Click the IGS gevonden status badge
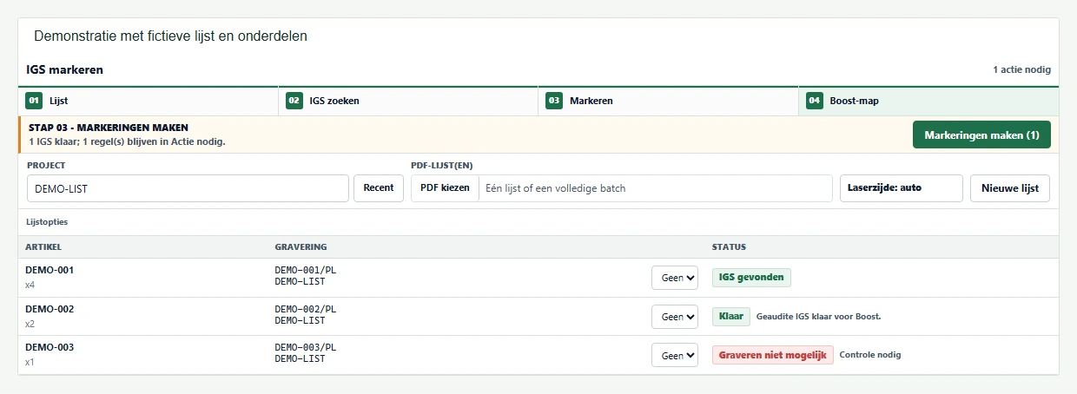The image size is (1077, 394). 751,278
